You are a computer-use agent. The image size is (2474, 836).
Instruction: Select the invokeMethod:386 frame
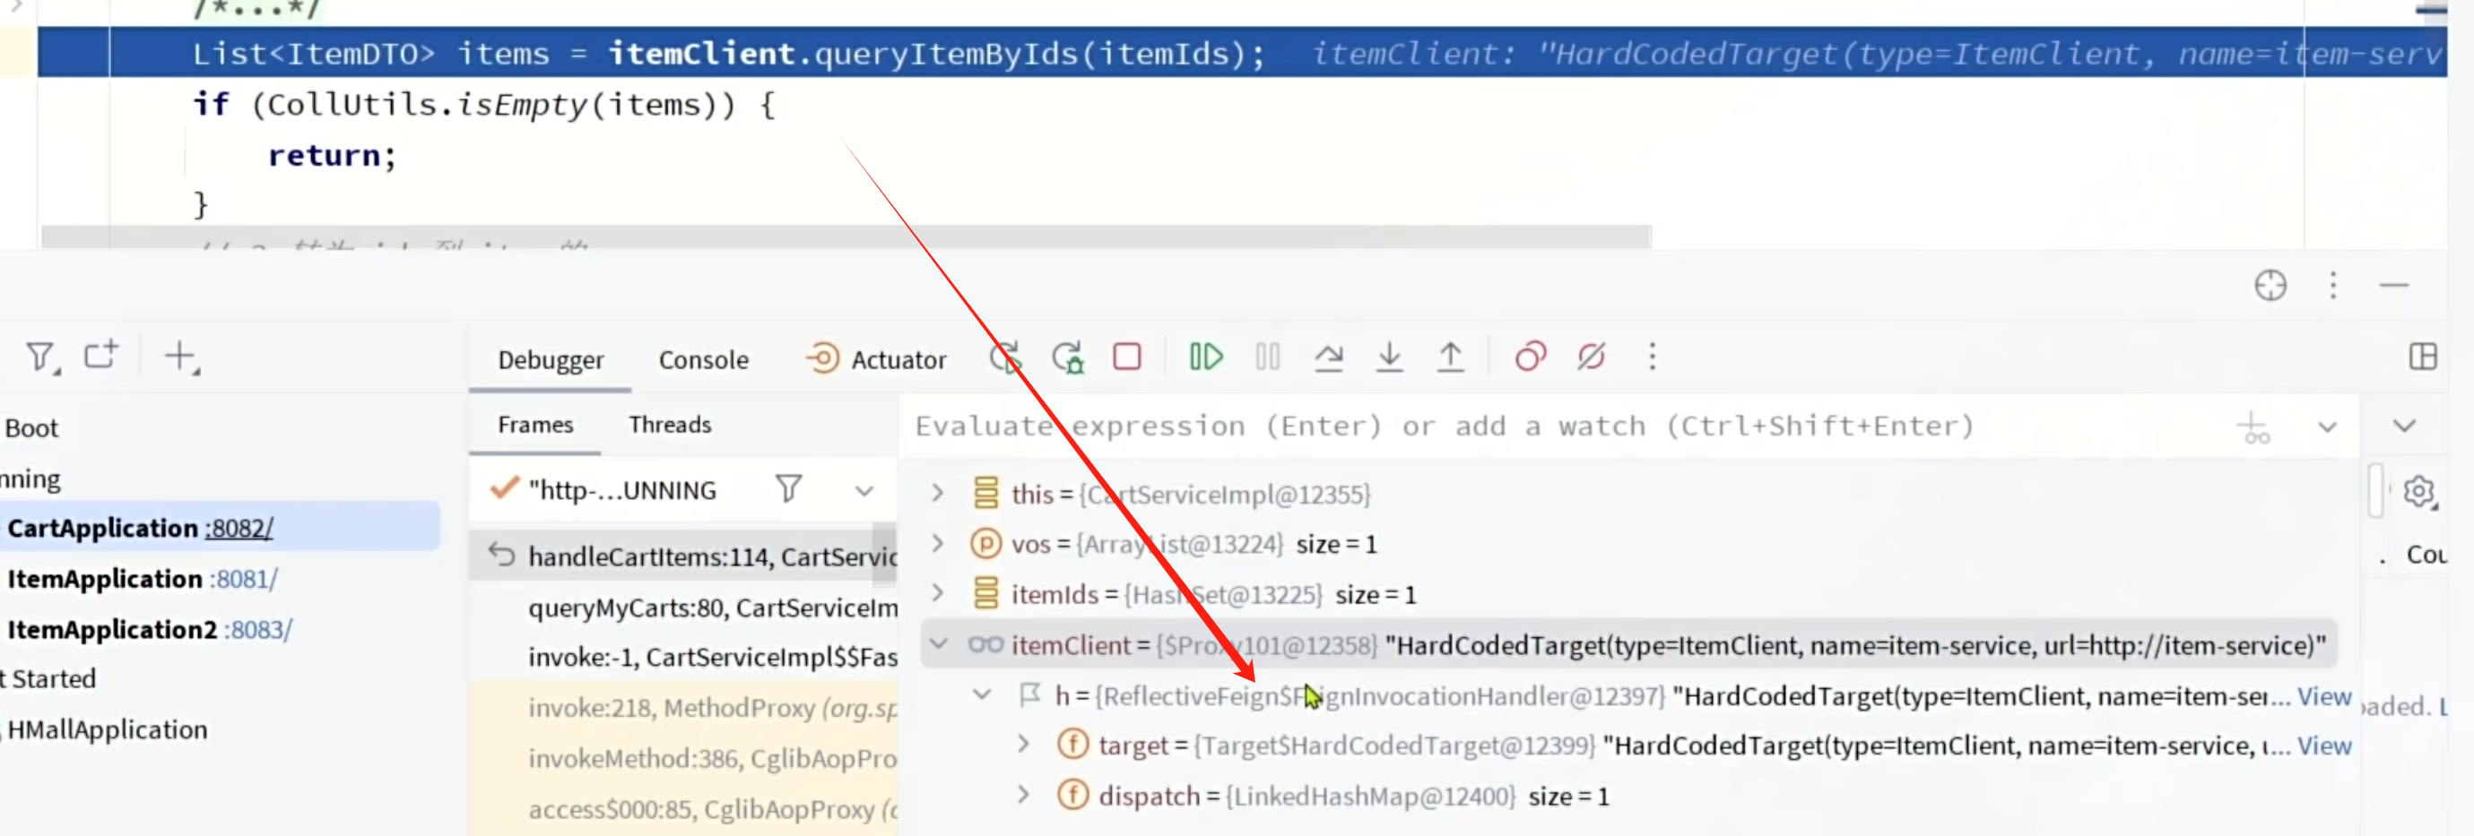point(713,758)
